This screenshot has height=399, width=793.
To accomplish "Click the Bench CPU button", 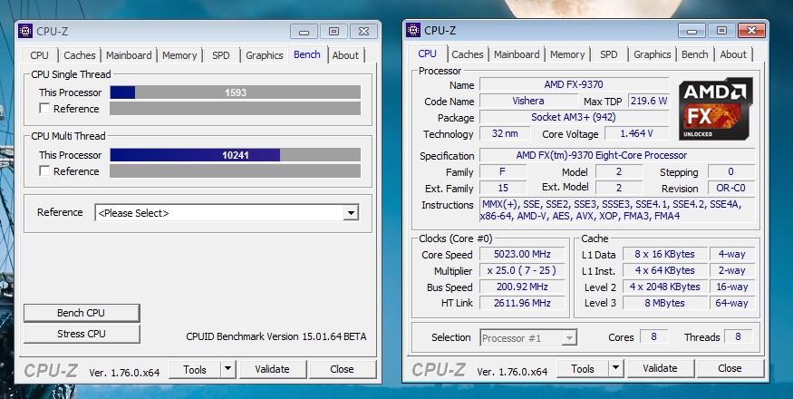I will pos(81,313).
